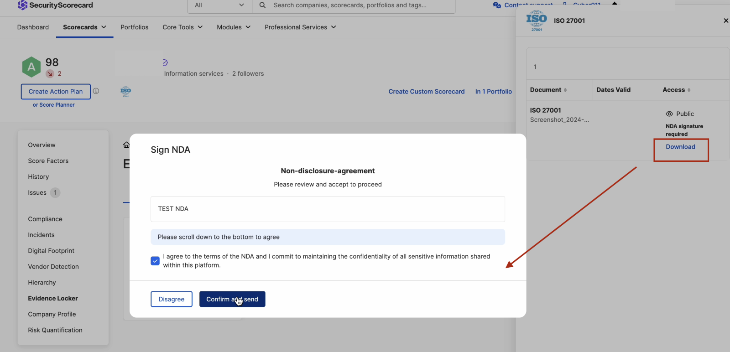
Task: Click the Information services label
Action: pos(194,74)
